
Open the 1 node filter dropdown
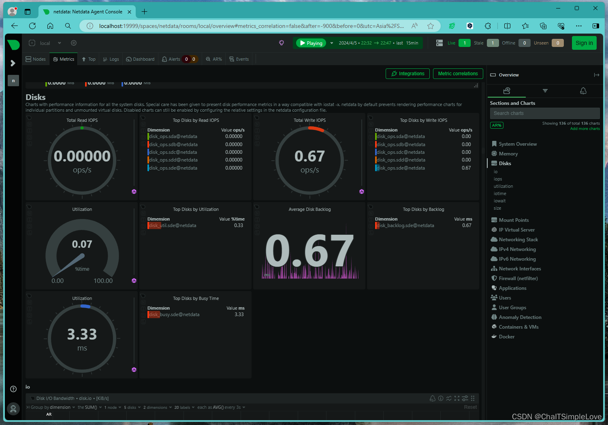tap(113, 407)
